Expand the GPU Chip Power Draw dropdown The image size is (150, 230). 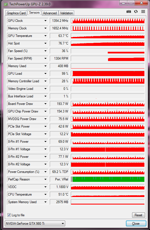pos(46,111)
